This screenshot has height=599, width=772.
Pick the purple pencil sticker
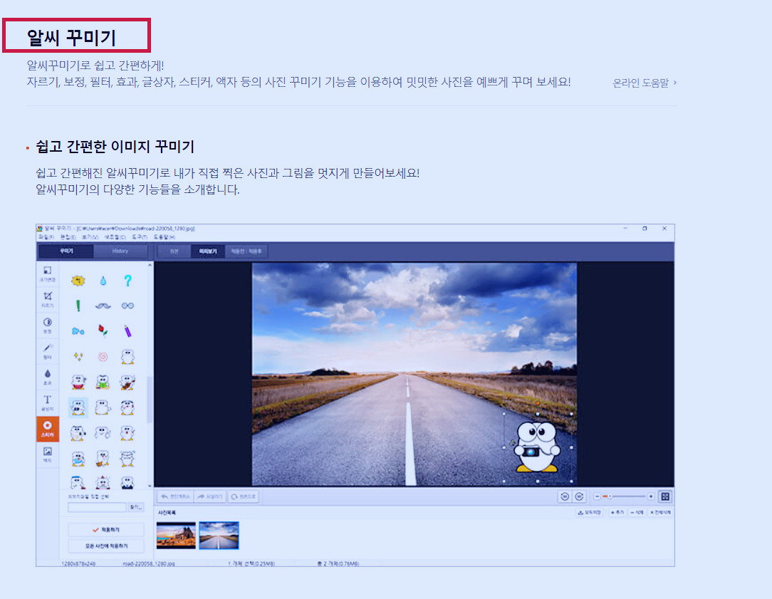coord(127,330)
